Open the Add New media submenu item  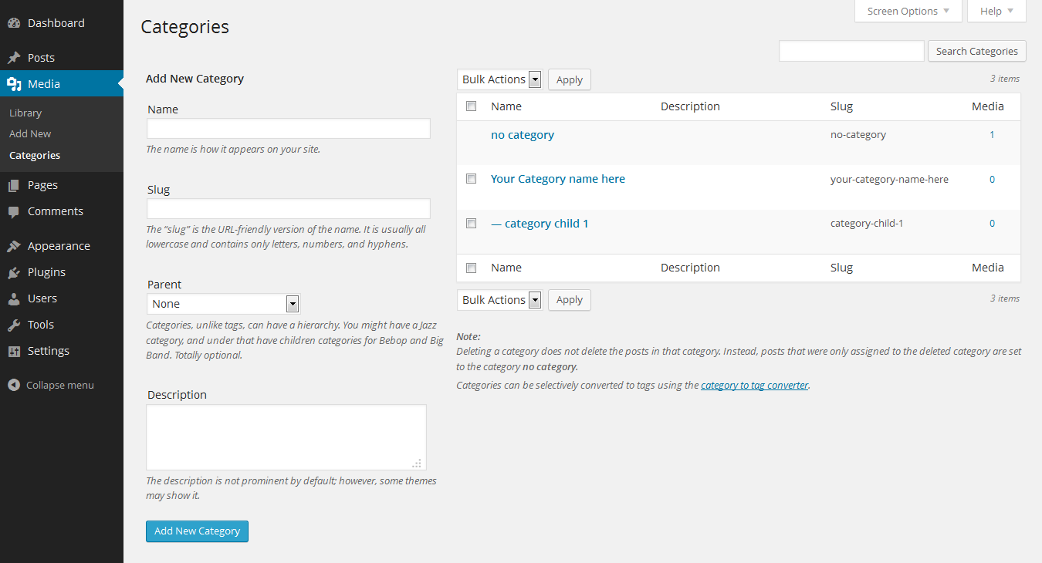click(x=30, y=133)
